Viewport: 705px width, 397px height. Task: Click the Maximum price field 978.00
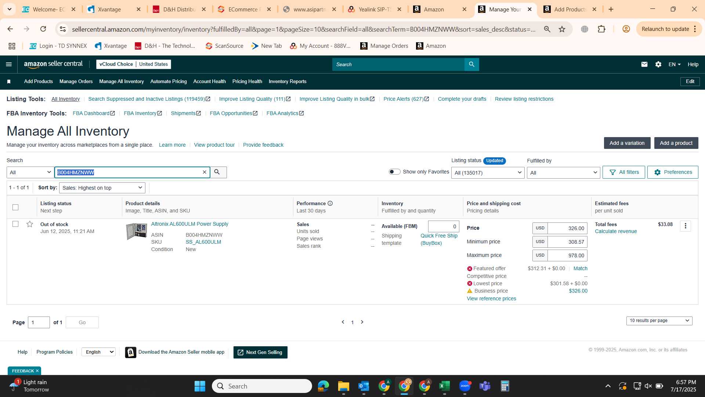[567, 255]
